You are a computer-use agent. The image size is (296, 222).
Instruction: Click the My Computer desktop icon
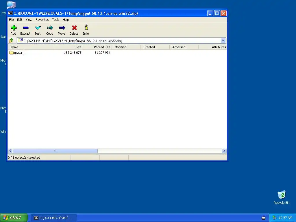pos(11,5)
